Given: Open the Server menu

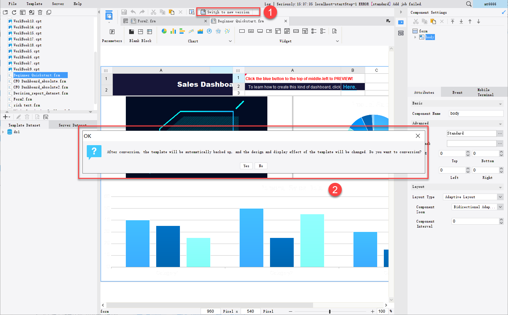Looking at the screenshot, I should [58, 4].
